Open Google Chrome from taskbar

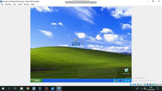click(x=28, y=88)
